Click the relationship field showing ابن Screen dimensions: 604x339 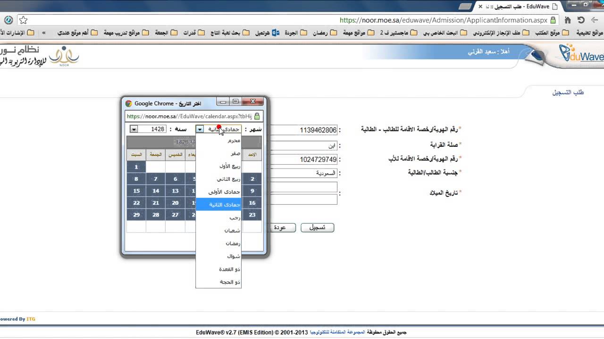(x=302, y=145)
